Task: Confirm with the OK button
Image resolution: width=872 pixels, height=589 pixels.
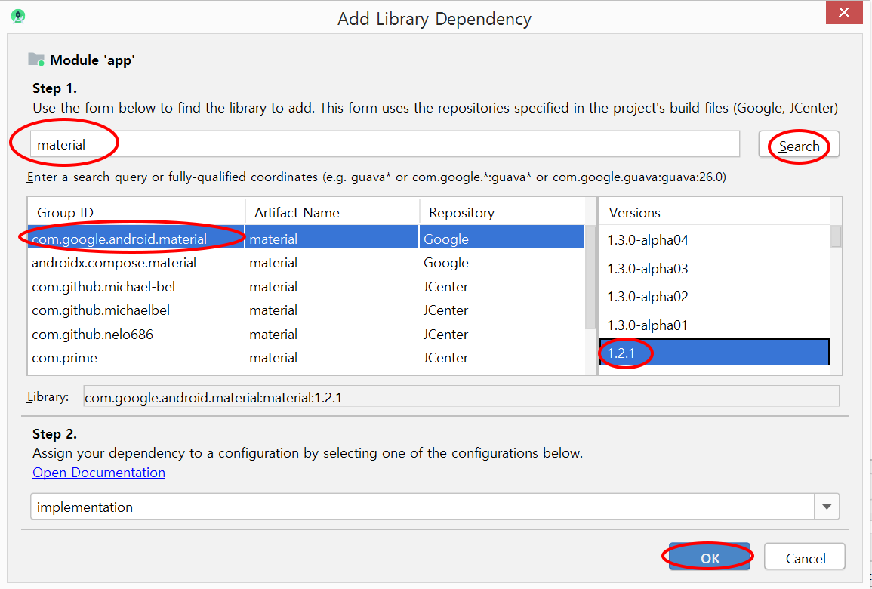Action: pyautogui.click(x=710, y=557)
